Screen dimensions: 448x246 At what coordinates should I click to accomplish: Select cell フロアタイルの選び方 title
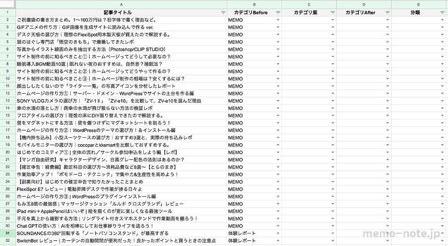click(x=121, y=115)
